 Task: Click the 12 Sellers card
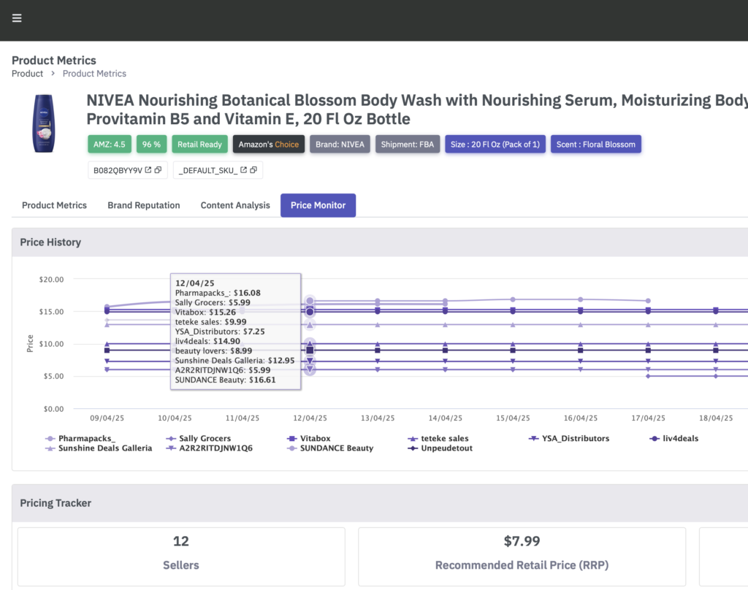pos(181,556)
